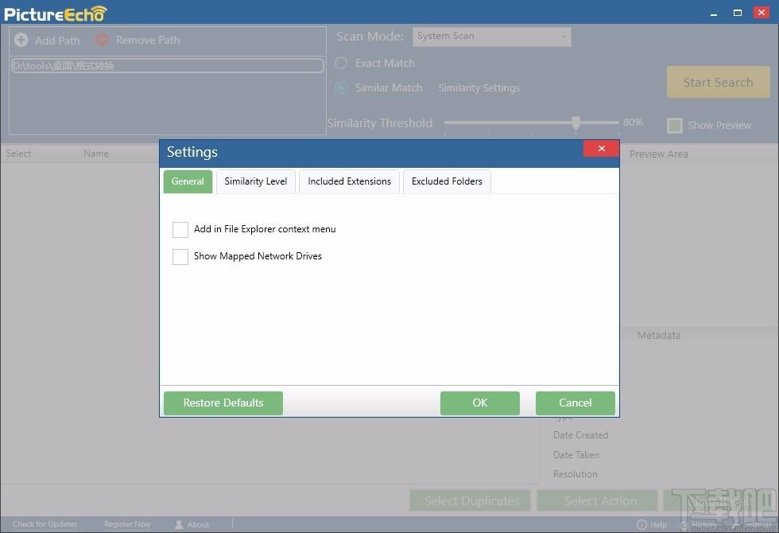
Task: Open the Scan Mode dropdown
Action: [491, 37]
